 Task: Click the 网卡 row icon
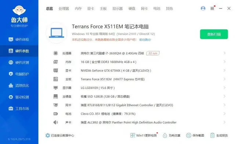[55, 105]
